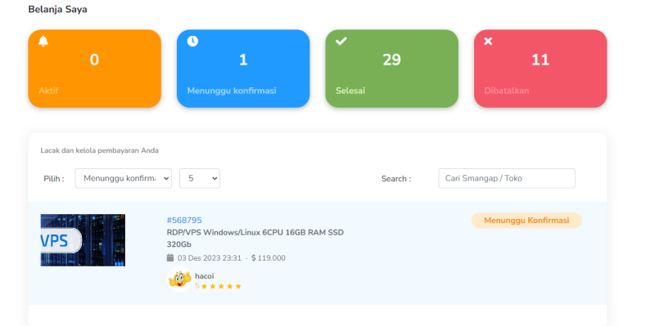
Task: Select the red Dibatalkan orders card
Action: pos(540,69)
